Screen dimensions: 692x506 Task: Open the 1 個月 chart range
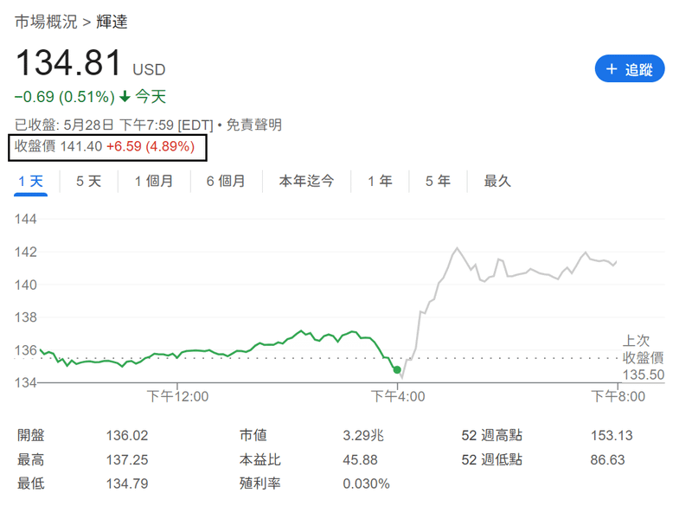(x=153, y=181)
